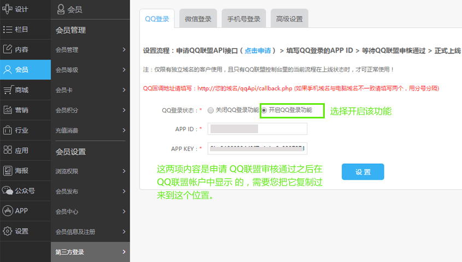Go to 设计 section label

pos(21,9)
